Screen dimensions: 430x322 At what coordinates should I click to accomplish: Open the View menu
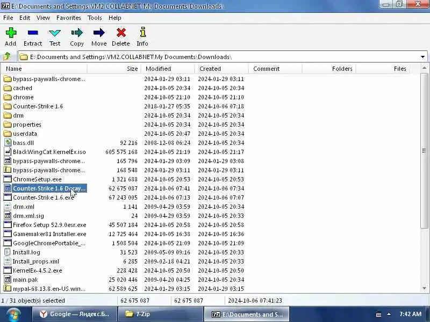[x=44, y=18]
